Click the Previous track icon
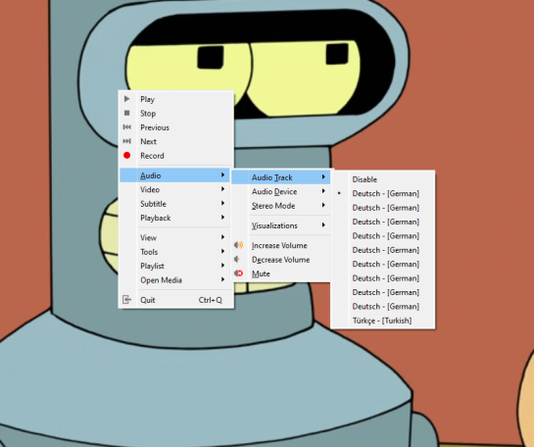 point(127,127)
